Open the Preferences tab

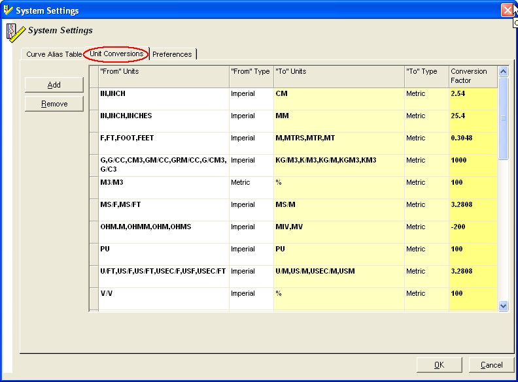(x=172, y=54)
